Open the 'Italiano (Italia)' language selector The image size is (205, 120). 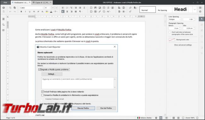pos(145,118)
